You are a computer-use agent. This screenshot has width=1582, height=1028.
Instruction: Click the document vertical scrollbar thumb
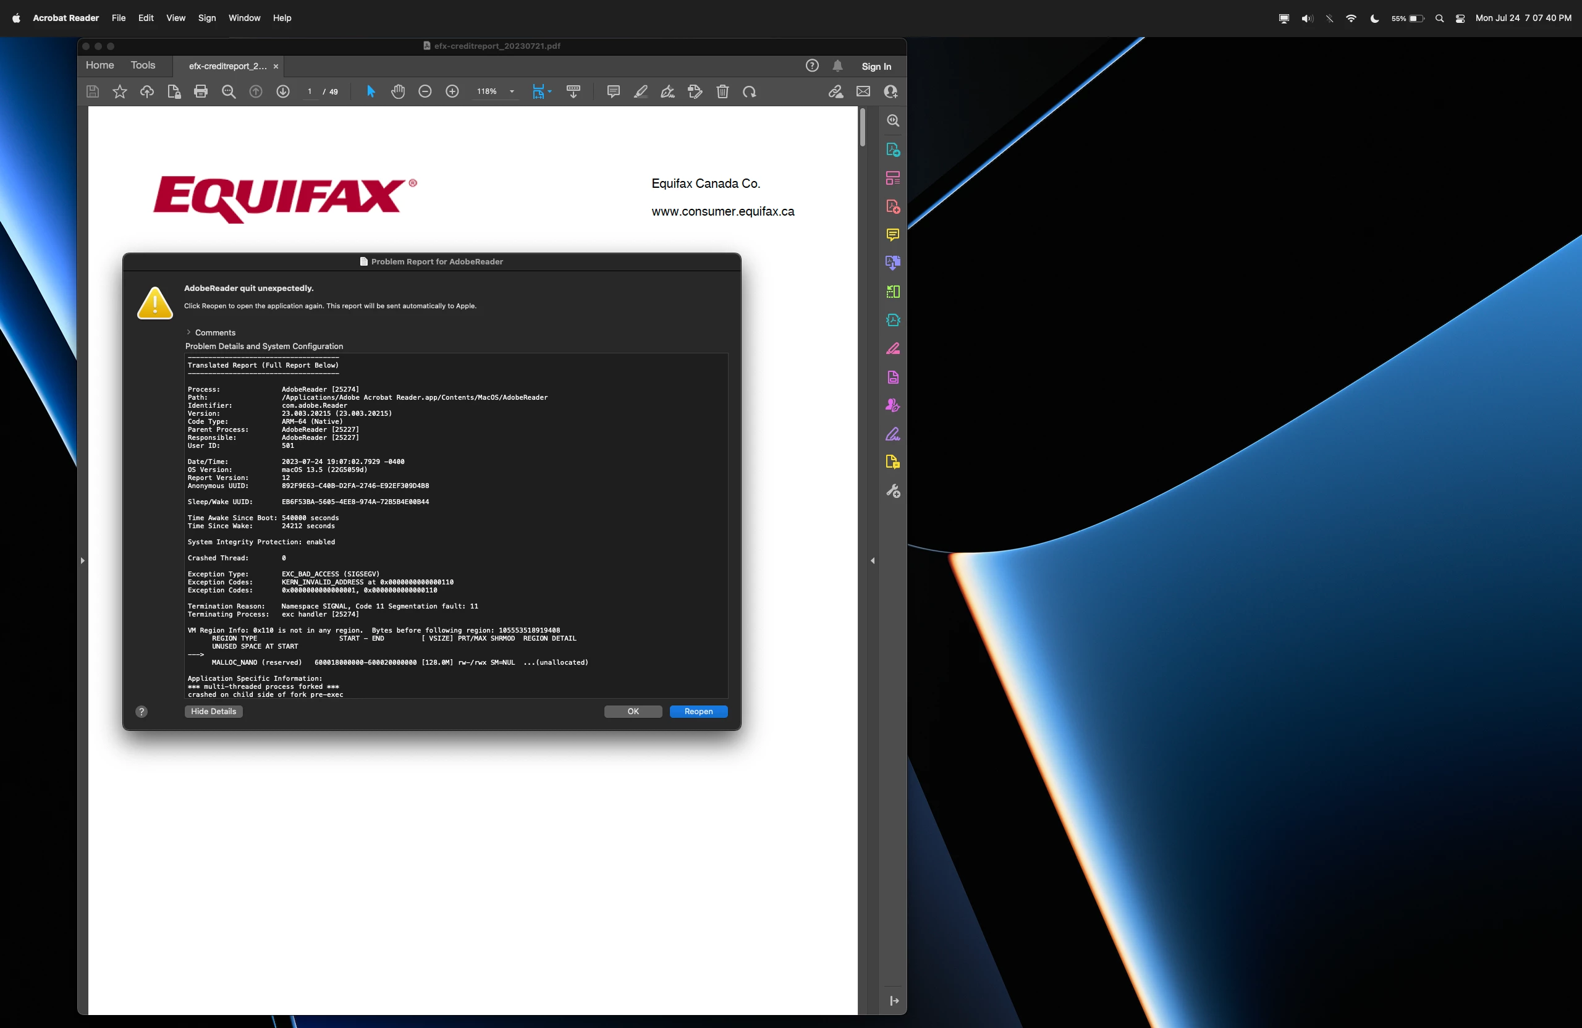tap(862, 128)
